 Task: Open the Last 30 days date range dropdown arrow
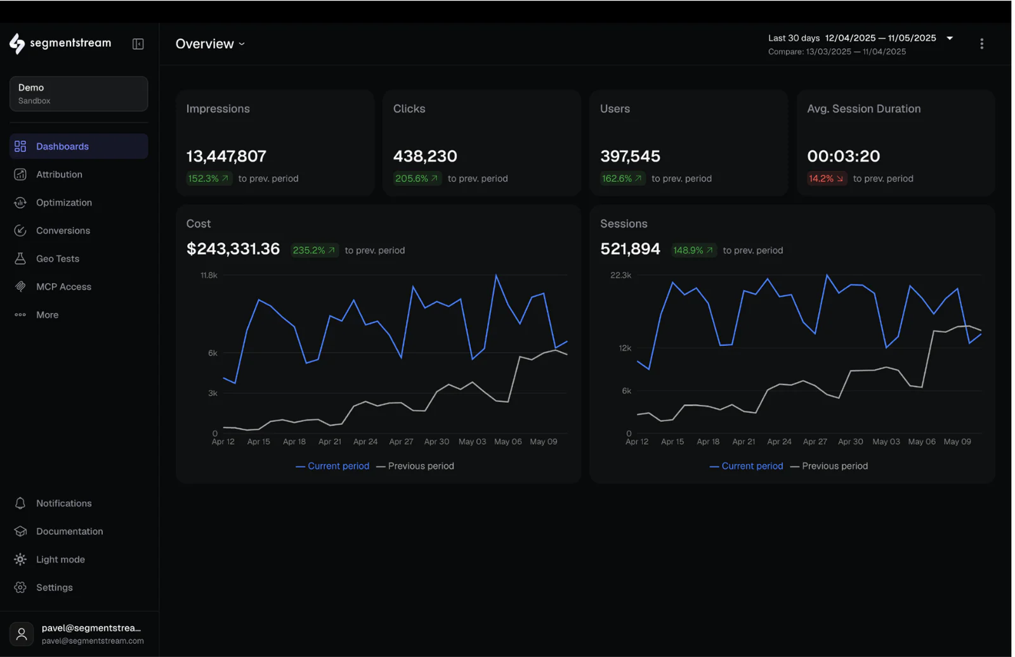click(x=950, y=38)
